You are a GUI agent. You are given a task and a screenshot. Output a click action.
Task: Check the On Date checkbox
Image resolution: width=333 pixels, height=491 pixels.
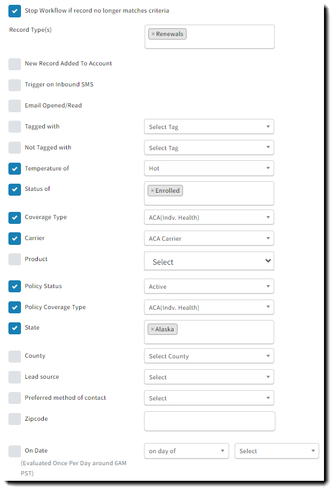point(15,451)
